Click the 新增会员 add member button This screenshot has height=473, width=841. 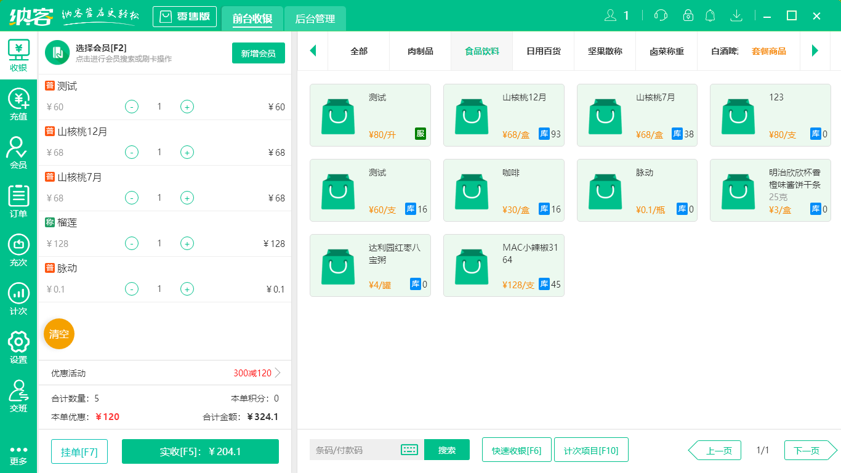(258, 54)
